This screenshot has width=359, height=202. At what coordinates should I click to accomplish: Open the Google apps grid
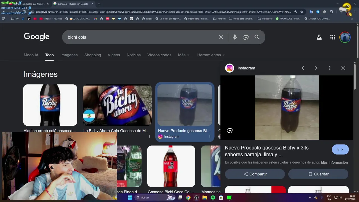(x=333, y=37)
